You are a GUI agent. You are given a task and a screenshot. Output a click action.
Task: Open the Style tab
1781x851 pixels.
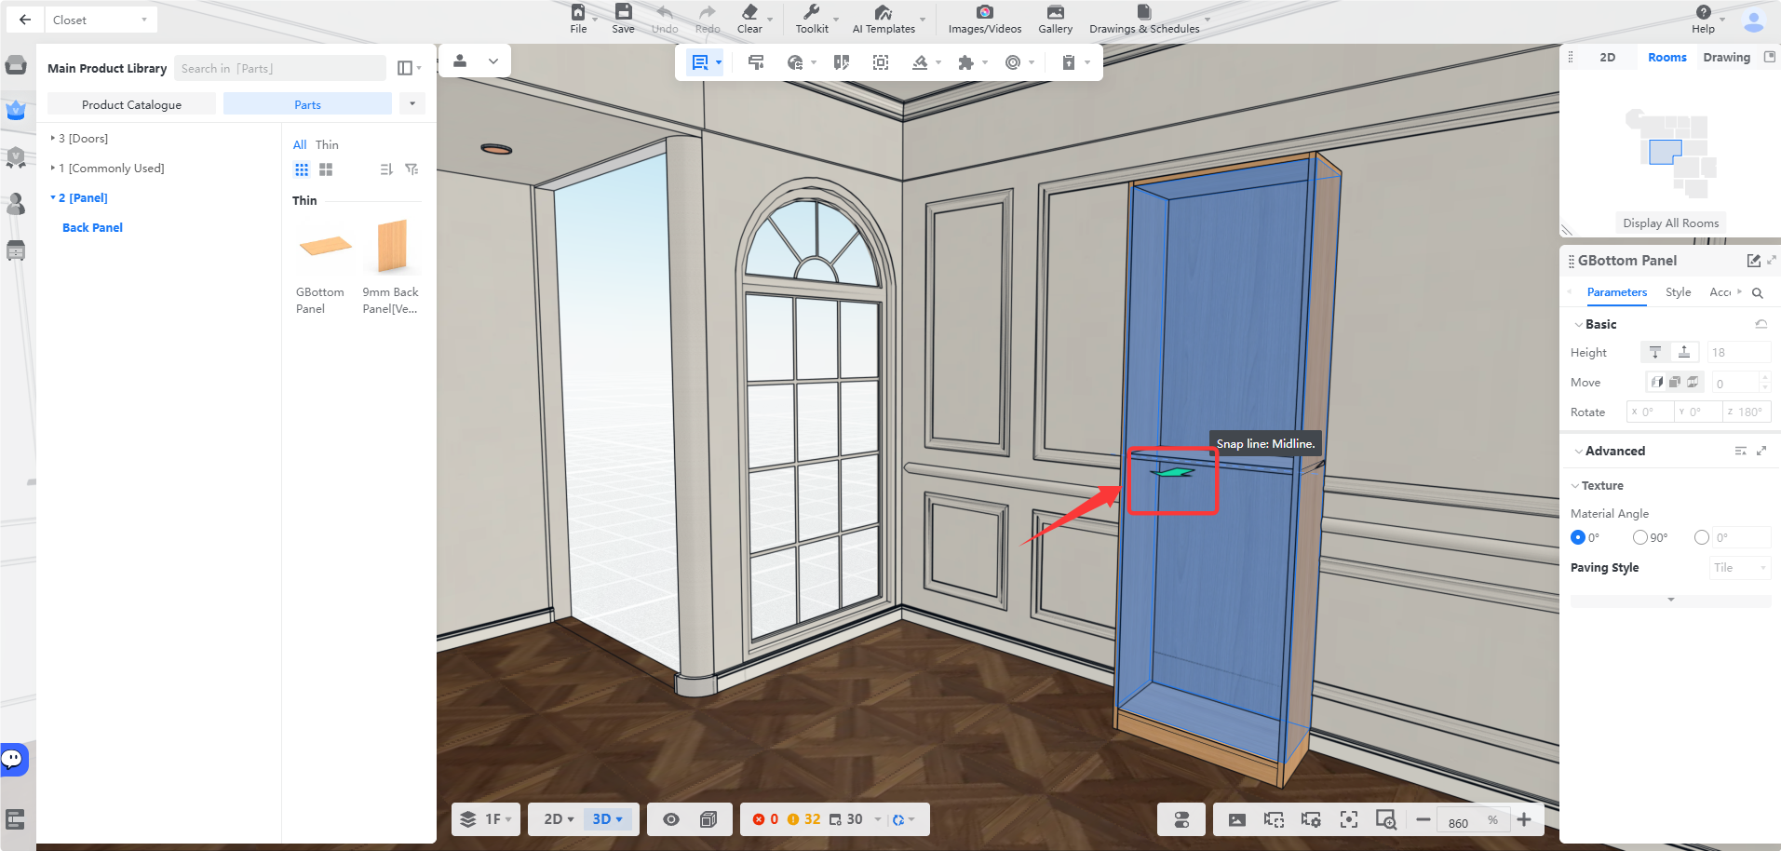[x=1678, y=292]
